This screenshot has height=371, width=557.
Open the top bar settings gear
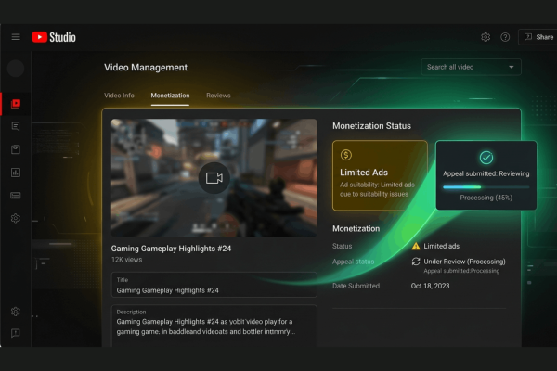(486, 37)
